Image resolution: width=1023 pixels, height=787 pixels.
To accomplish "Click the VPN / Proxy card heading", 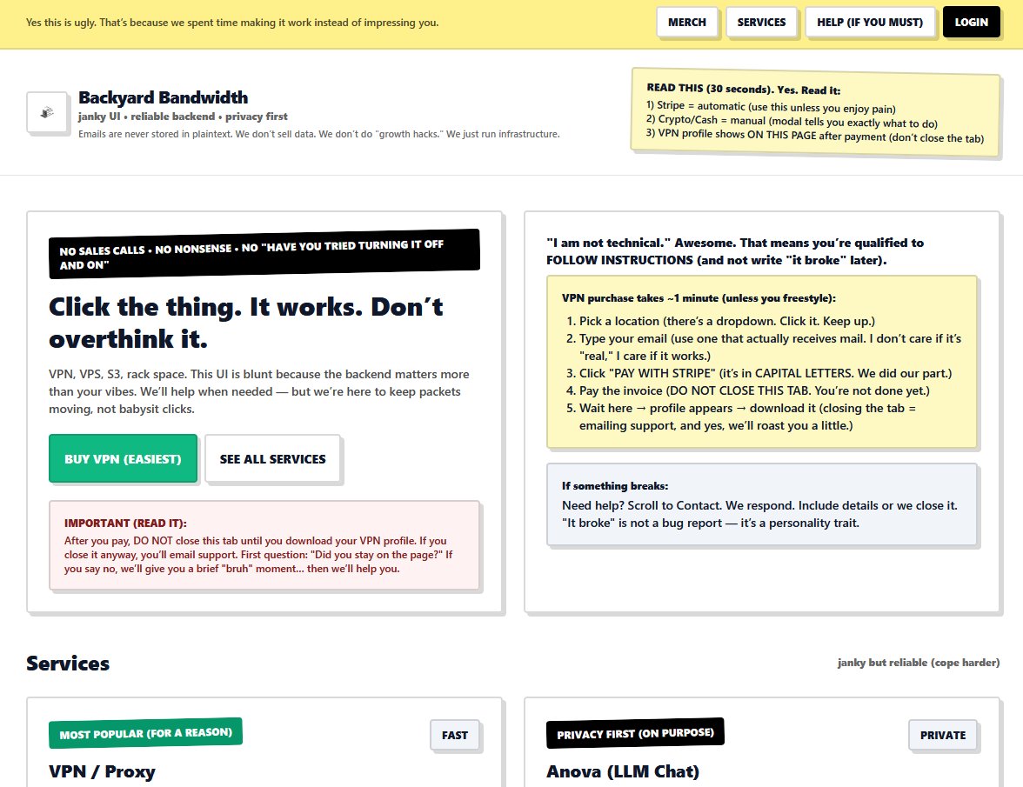I will [x=102, y=771].
